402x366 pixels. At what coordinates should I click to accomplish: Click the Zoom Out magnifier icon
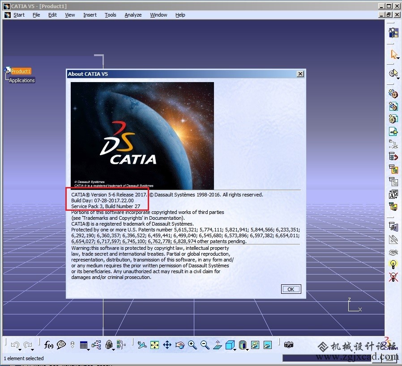[x=205, y=344]
